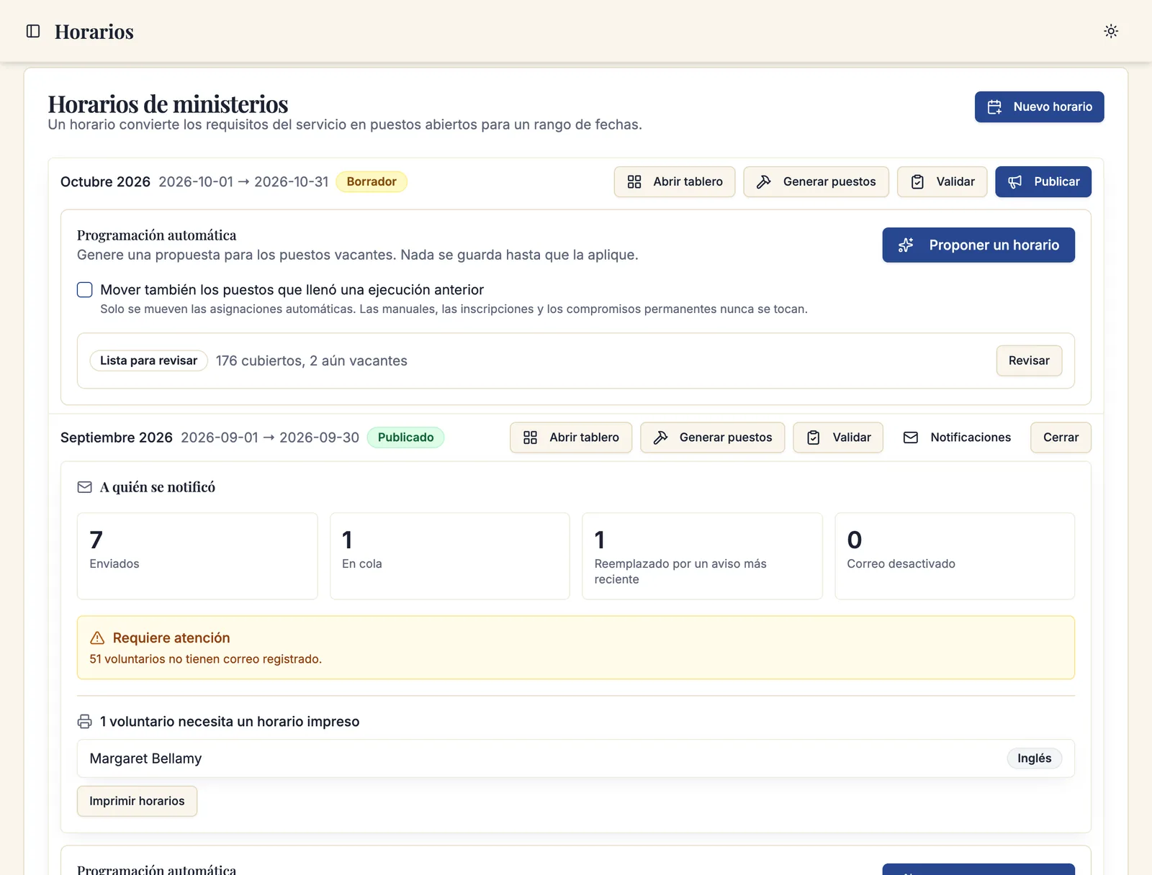
Task: Click the grid icon in Octubre's Abrir tablero
Action: [x=634, y=182]
